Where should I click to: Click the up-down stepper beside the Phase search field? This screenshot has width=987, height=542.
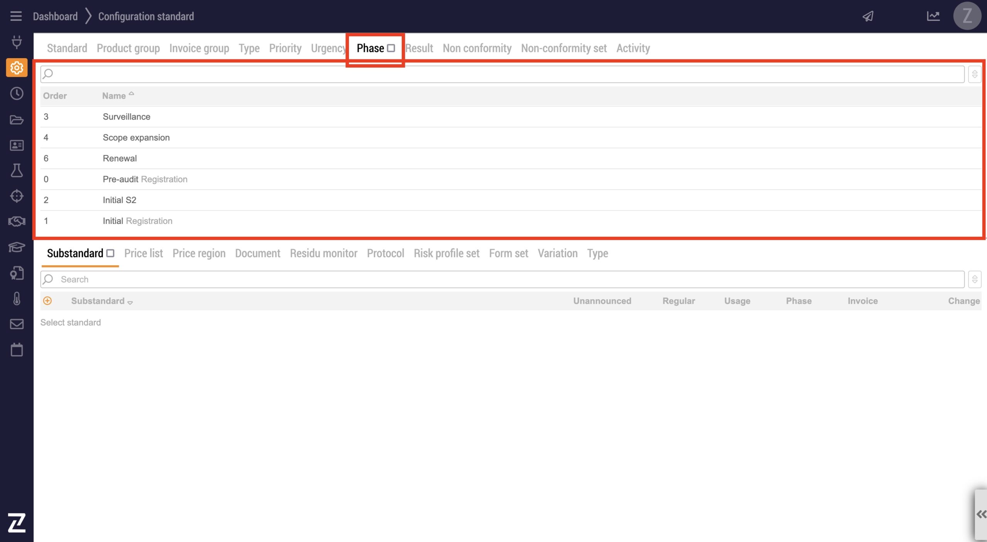point(974,74)
